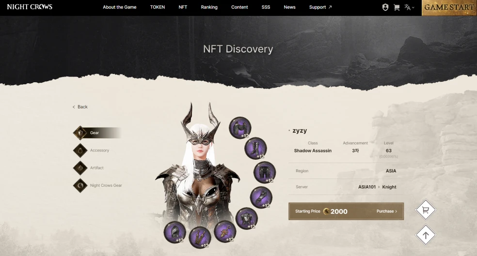Select the shoulder cape gear icon +12
Image resolution: width=477 pixels, height=256 pixels.
tap(240, 128)
